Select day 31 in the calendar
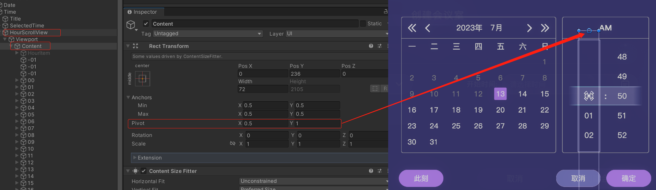 [x=434, y=142]
